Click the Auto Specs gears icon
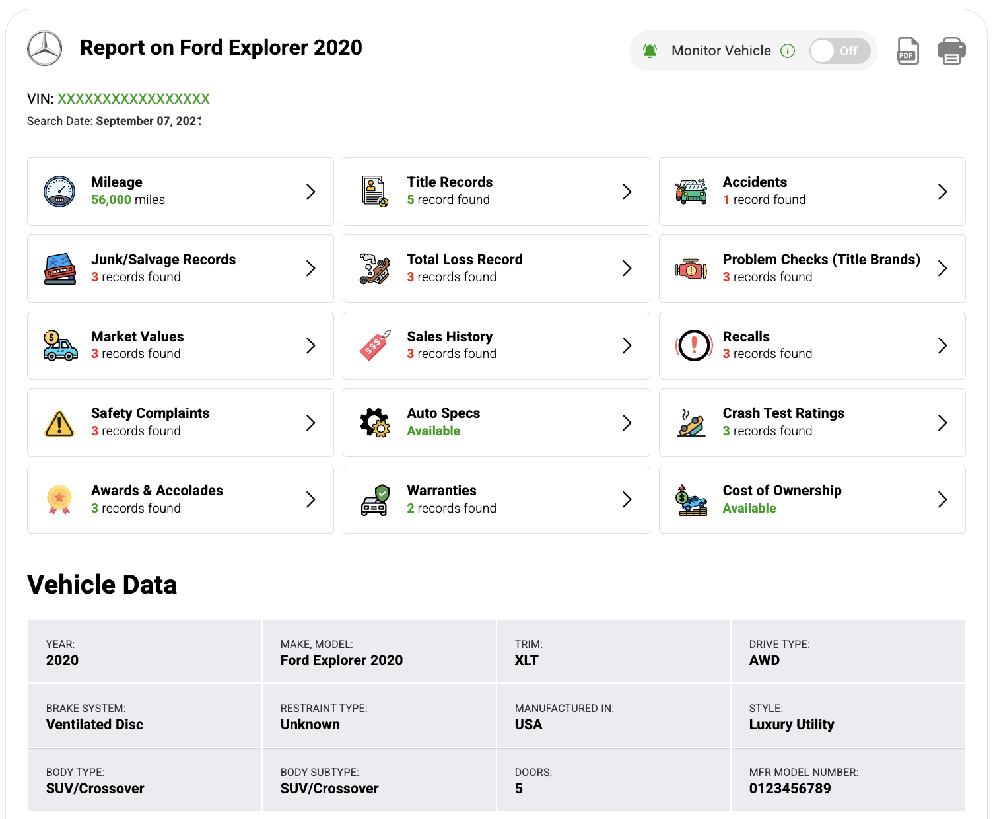 (374, 422)
